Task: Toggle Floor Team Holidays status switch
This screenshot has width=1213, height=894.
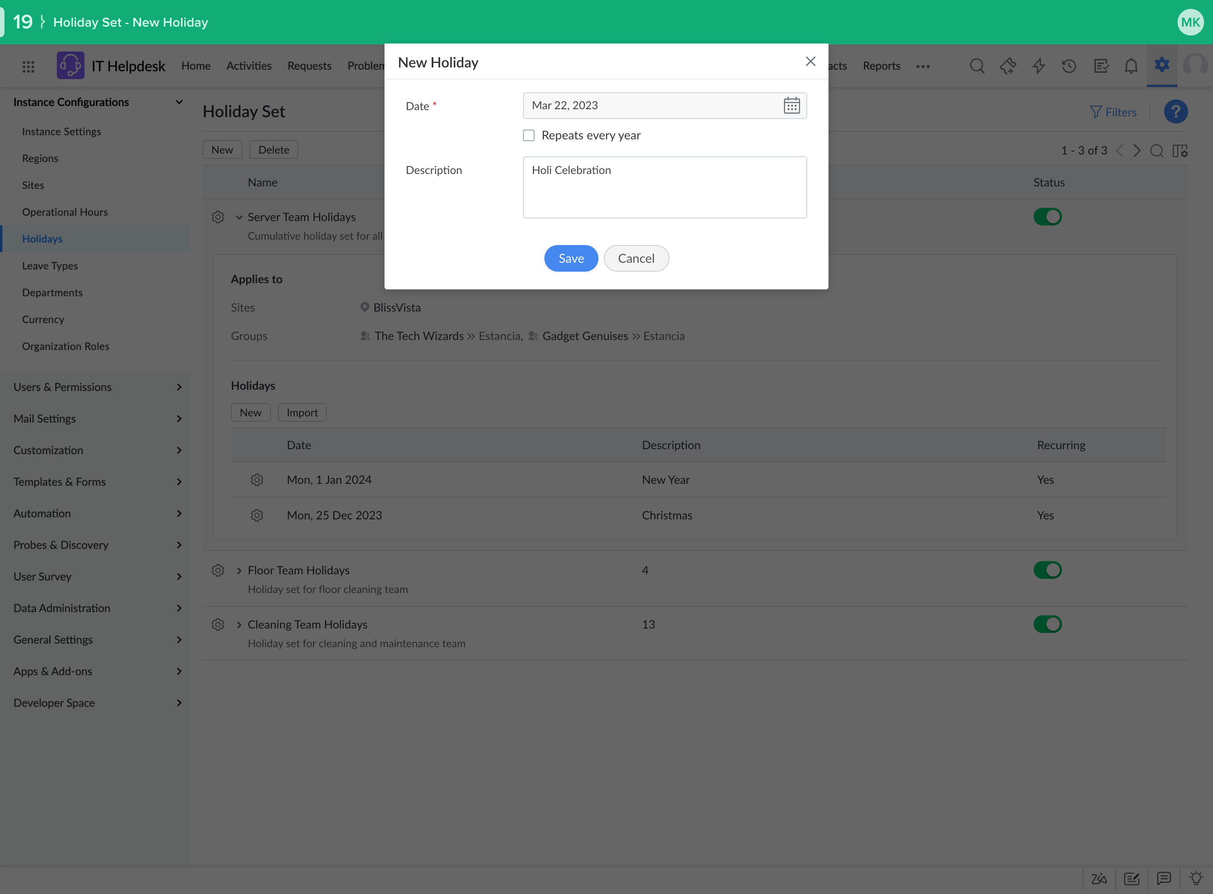Action: [x=1047, y=570]
